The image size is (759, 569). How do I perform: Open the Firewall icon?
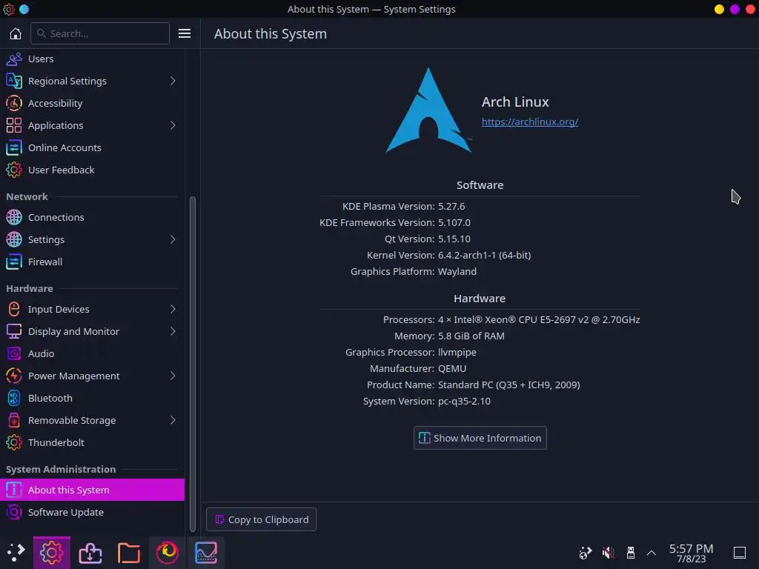[14, 262]
